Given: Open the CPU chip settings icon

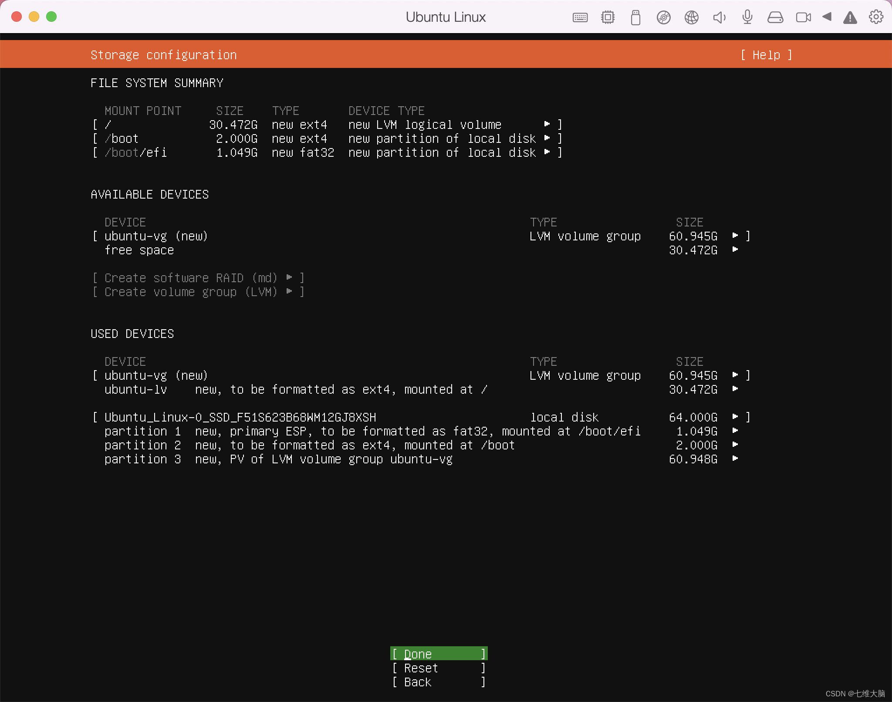Looking at the screenshot, I should [x=608, y=17].
